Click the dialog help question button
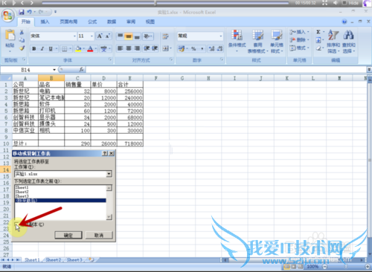 coord(105,153)
